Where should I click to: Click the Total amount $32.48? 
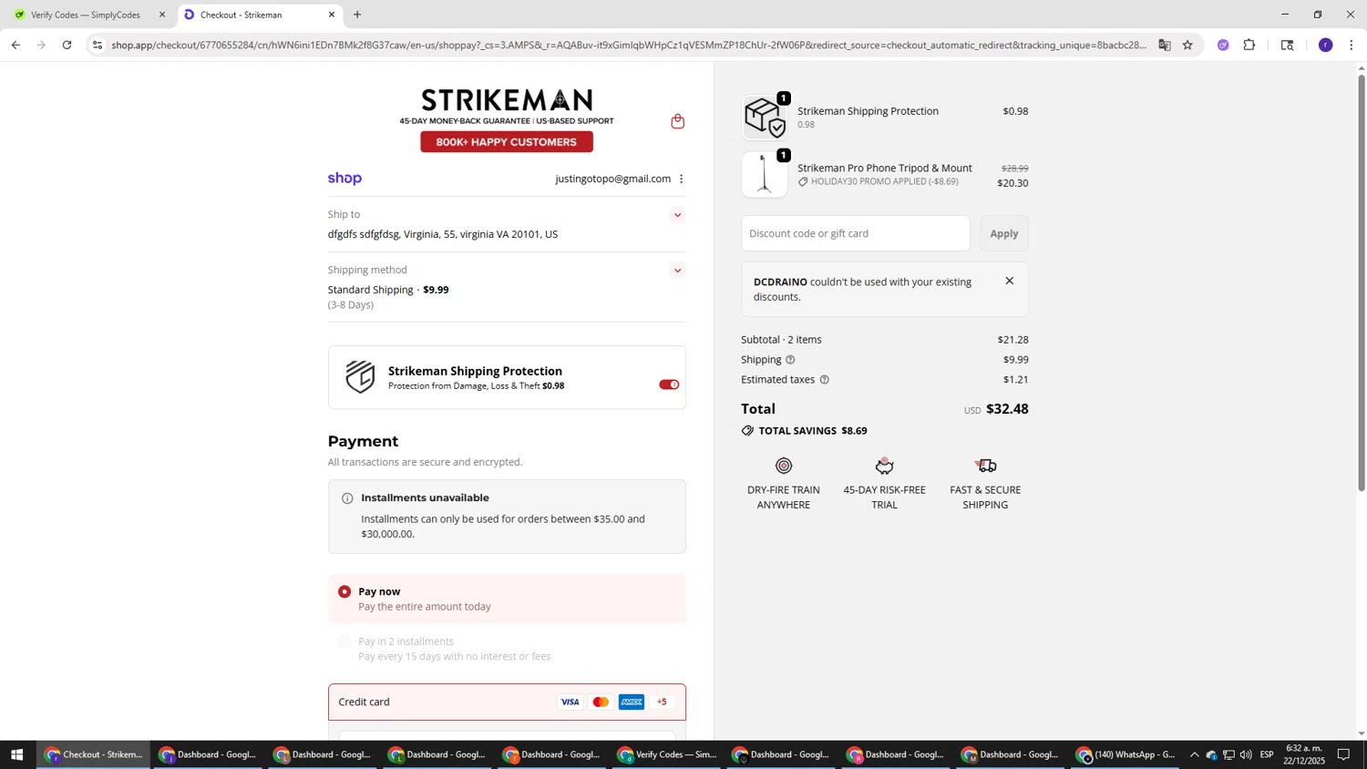[x=1007, y=409]
